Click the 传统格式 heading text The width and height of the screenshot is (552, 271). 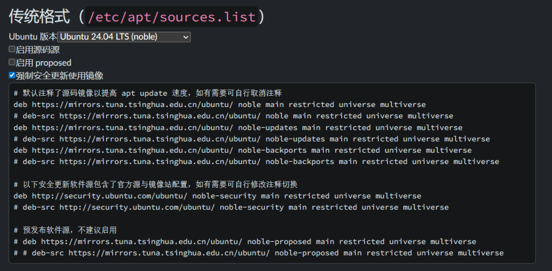pyautogui.click(x=39, y=17)
